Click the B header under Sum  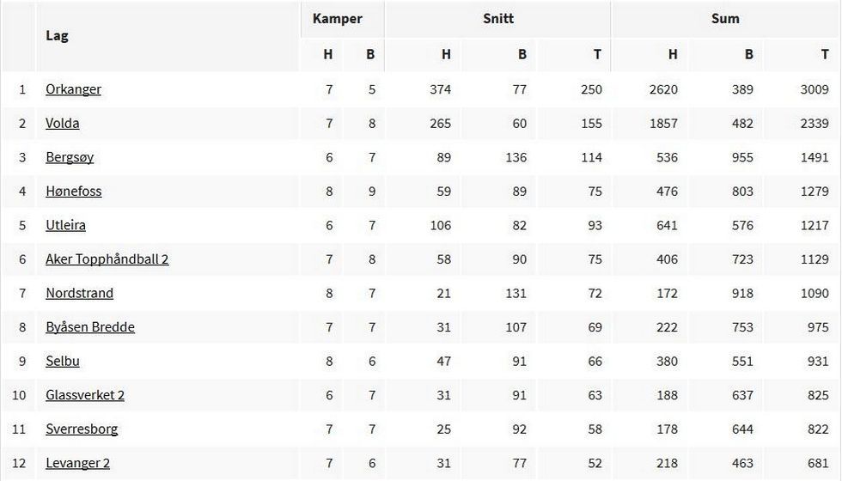tap(748, 54)
